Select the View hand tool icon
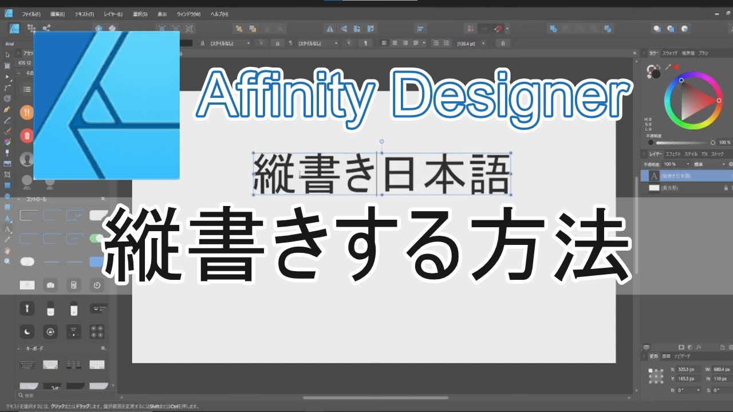Screen dimensions: 733x412 click(7, 251)
